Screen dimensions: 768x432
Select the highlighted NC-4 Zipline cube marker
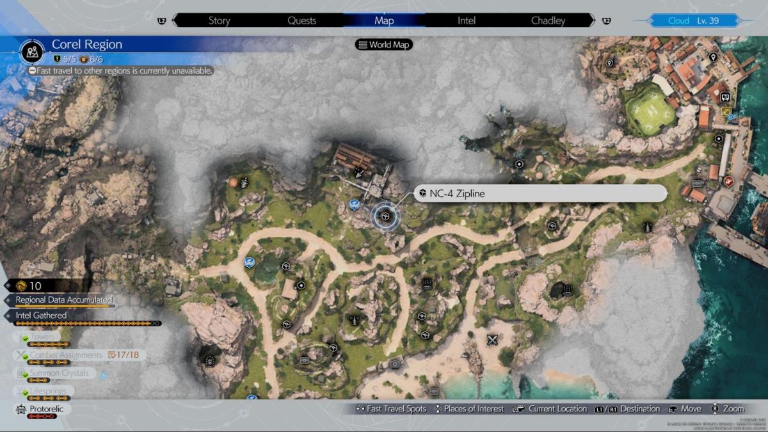click(x=385, y=217)
